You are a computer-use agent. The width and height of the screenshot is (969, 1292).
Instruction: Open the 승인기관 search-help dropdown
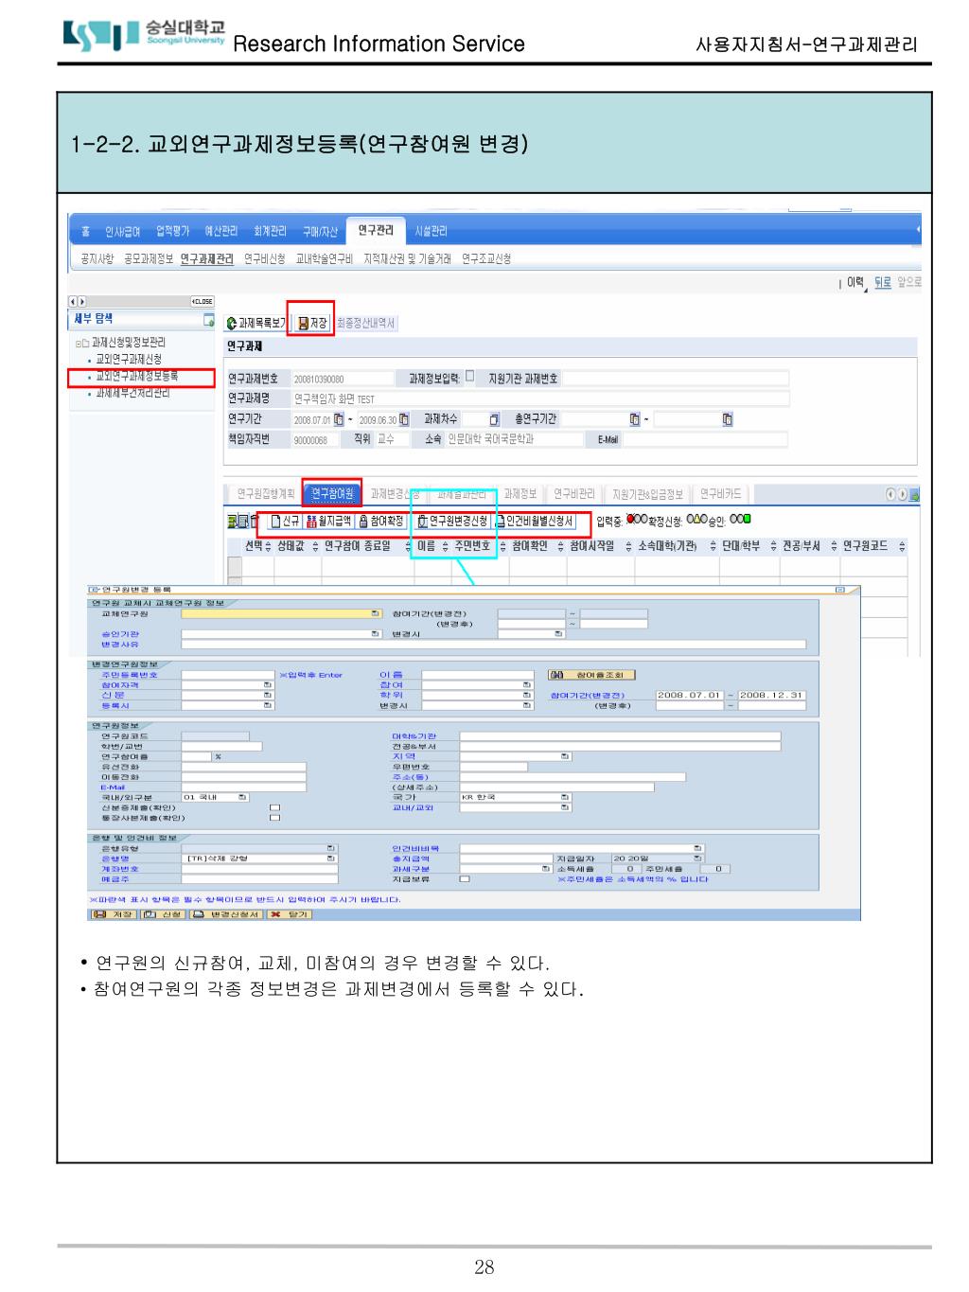pyautogui.click(x=375, y=634)
